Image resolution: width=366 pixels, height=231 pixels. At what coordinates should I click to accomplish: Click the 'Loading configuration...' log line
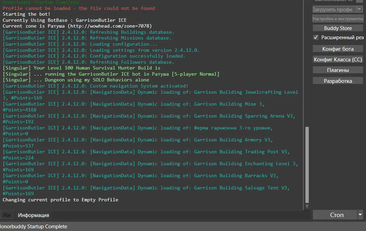[80, 44]
